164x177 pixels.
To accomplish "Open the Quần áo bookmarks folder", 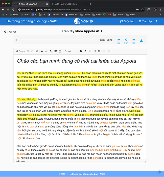I will [x=119, y=15].
